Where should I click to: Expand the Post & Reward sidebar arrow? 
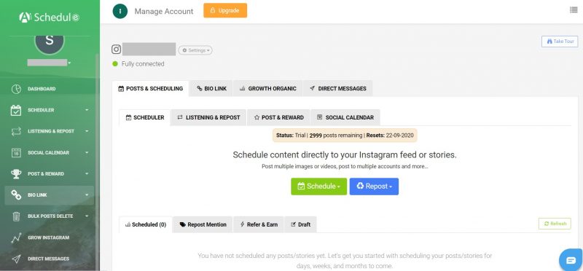point(87,174)
